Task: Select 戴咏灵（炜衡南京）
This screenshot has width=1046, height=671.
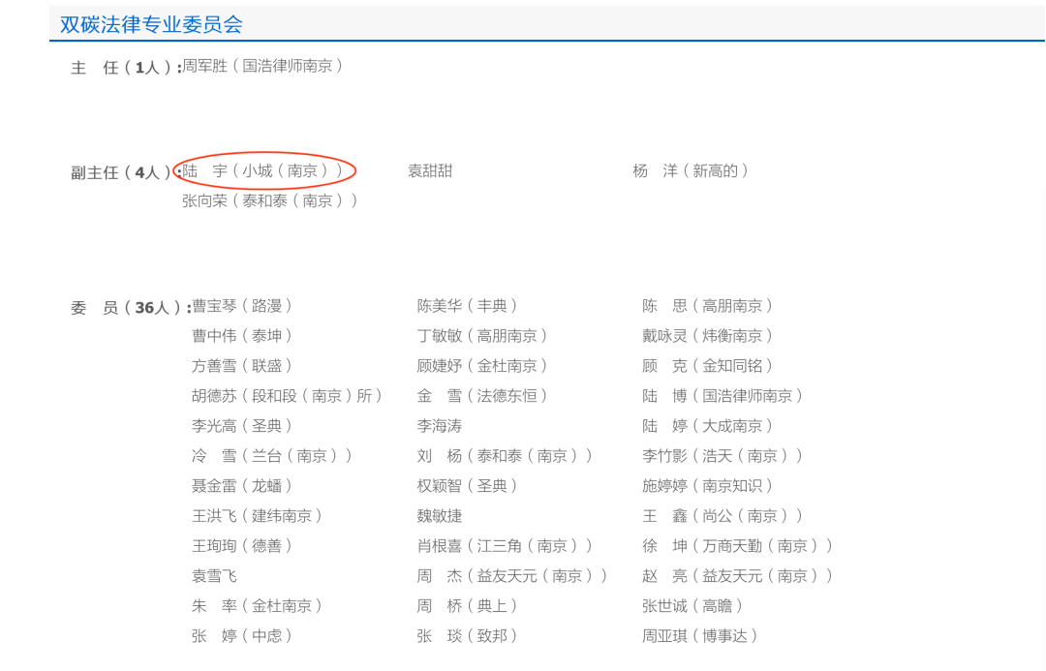Action: [707, 336]
